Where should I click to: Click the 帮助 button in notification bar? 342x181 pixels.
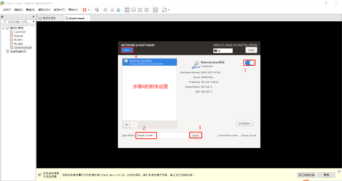(326, 175)
